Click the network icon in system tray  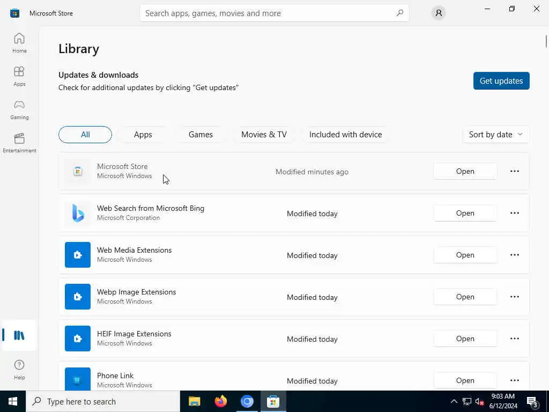(467, 401)
